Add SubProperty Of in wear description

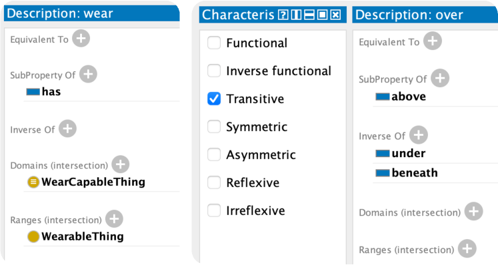click(x=88, y=75)
